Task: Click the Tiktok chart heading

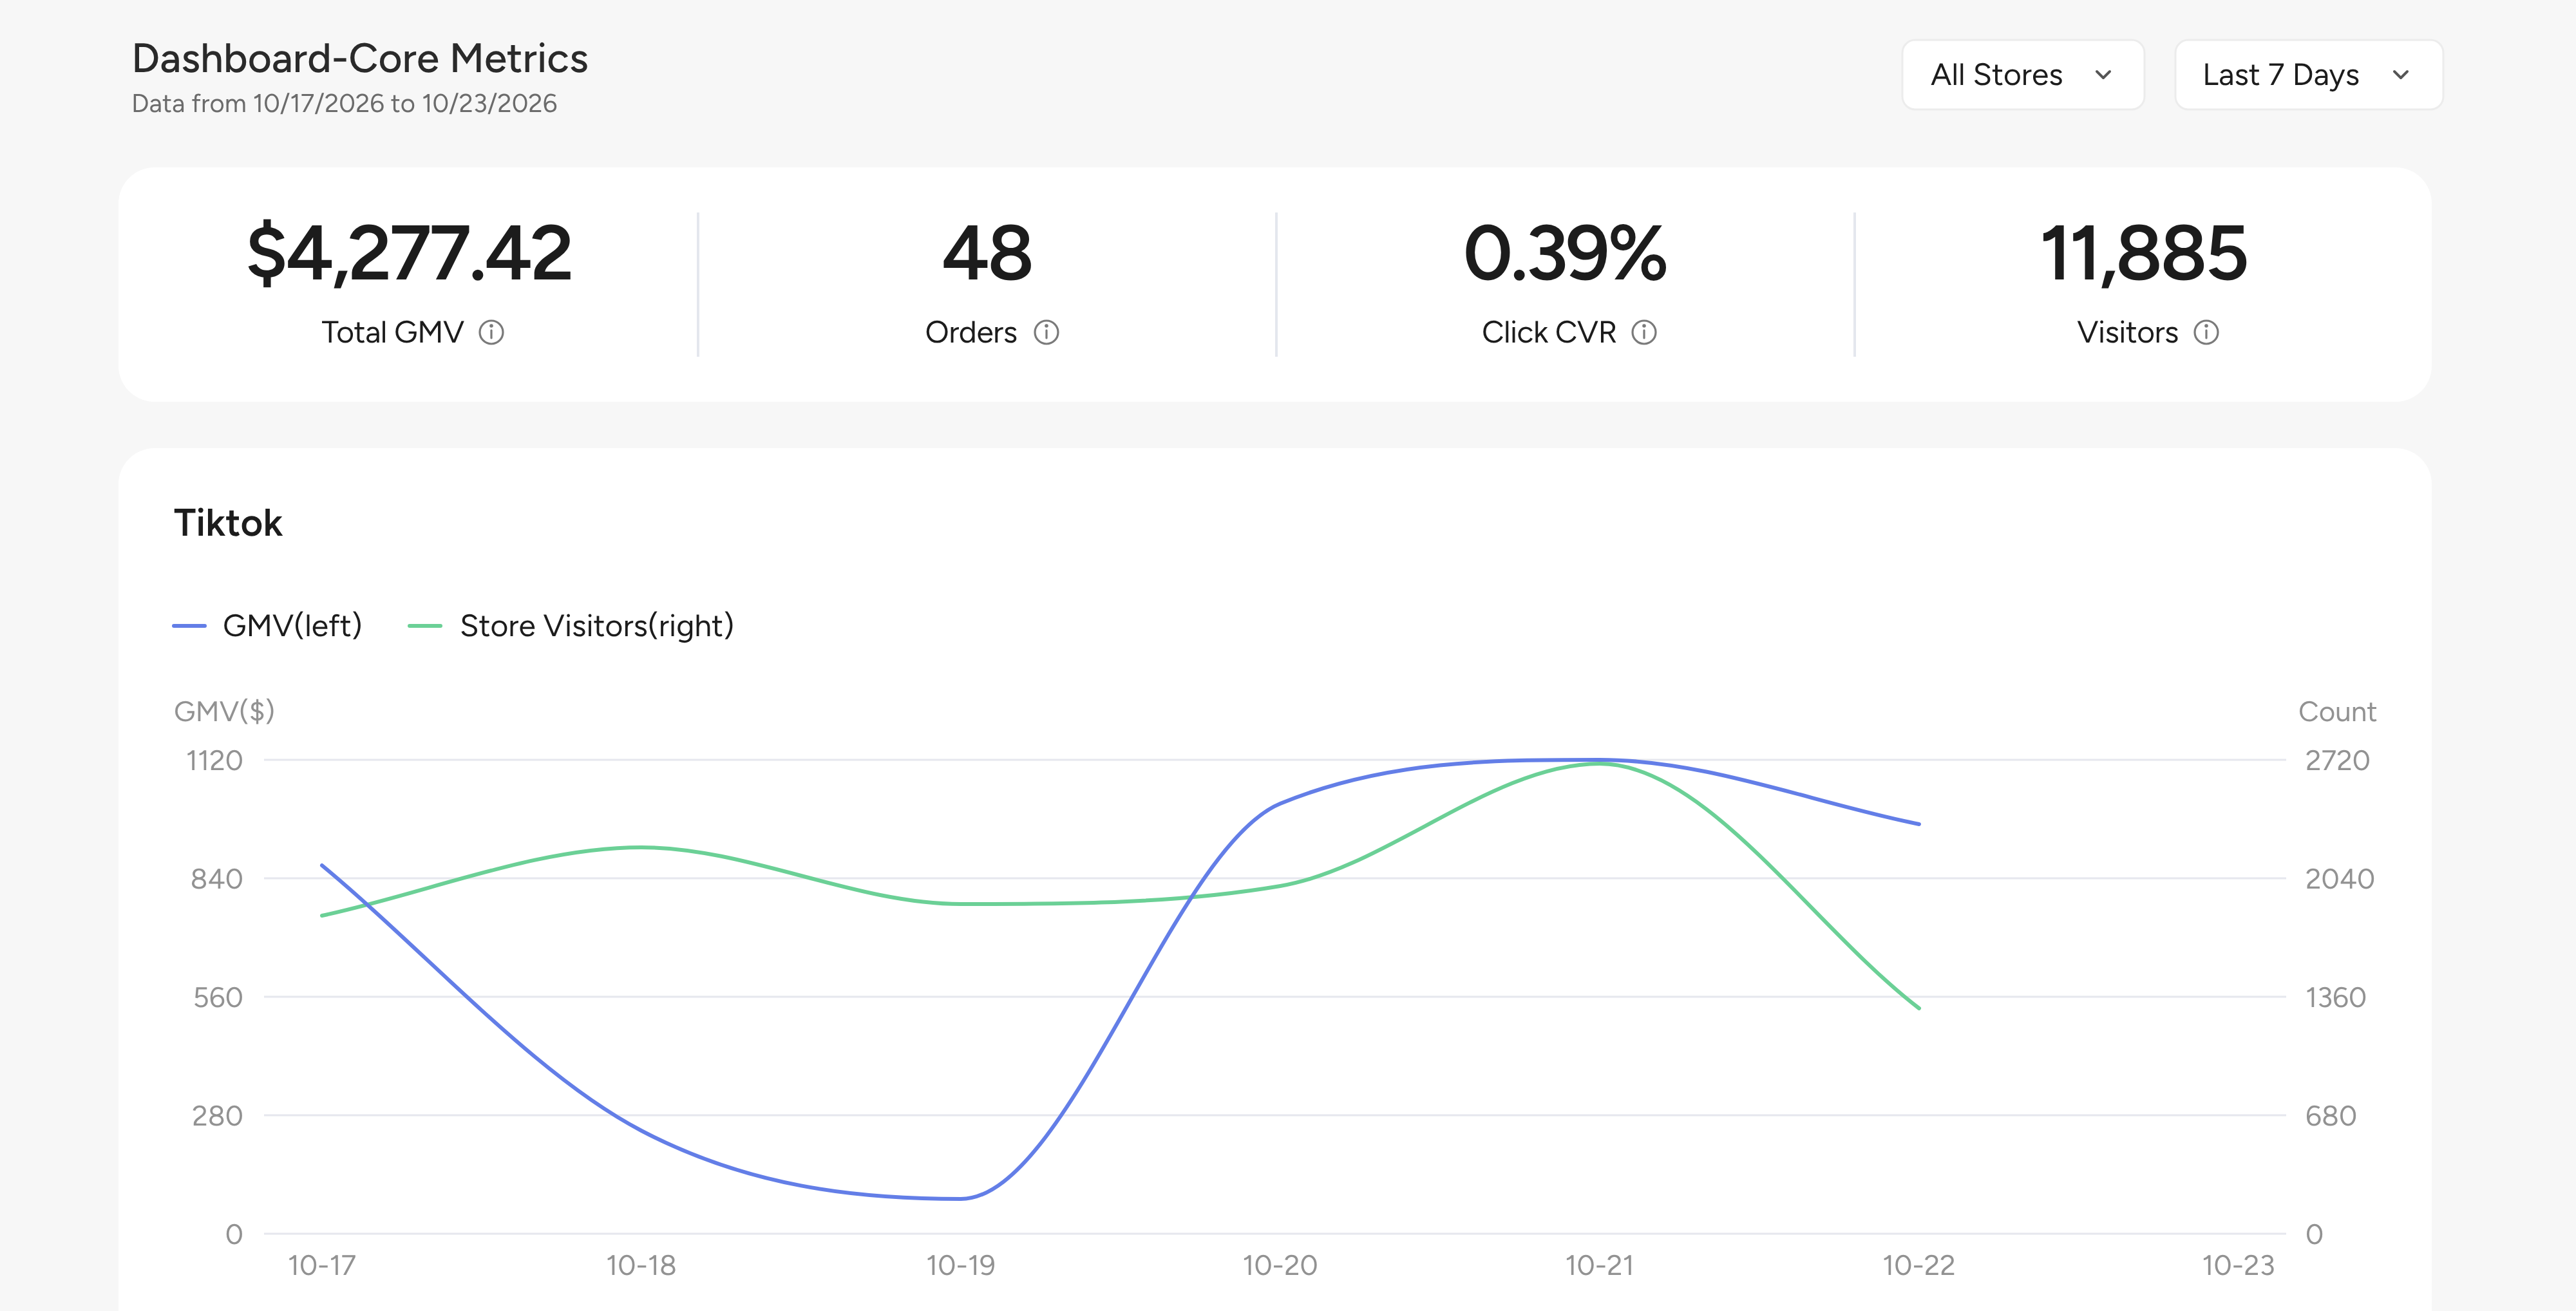Action: click(228, 523)
